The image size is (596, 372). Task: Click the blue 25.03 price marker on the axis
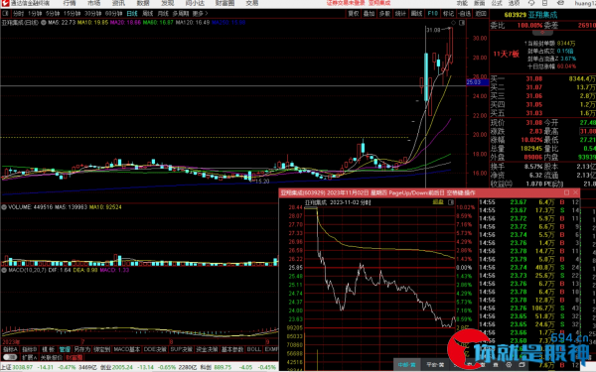[478, 82]
